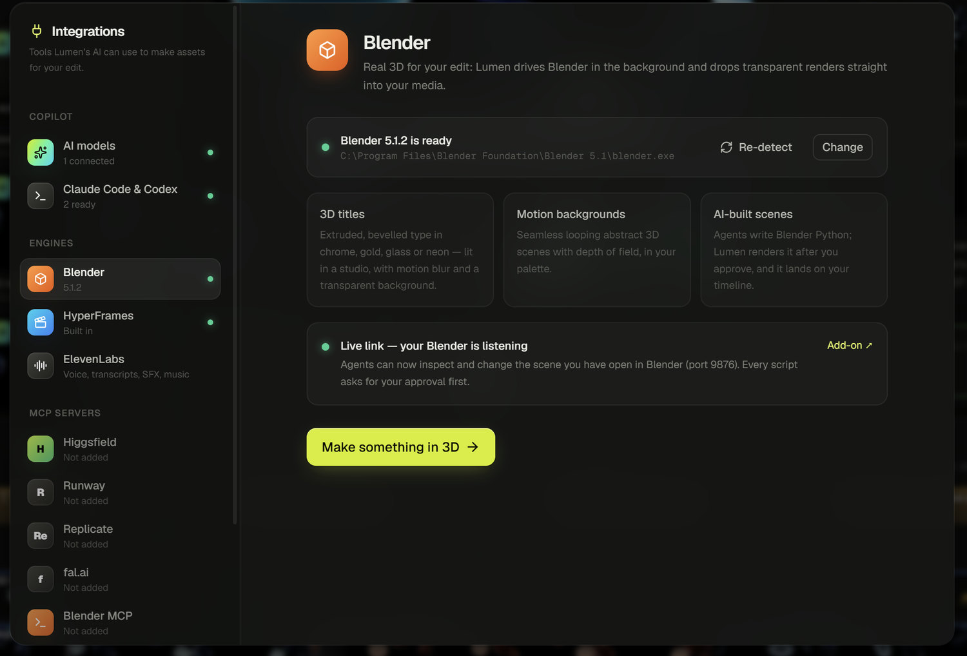Click the Higgsfield H icon
Viewport: 967px width, 656px height.
click(41, 448)
